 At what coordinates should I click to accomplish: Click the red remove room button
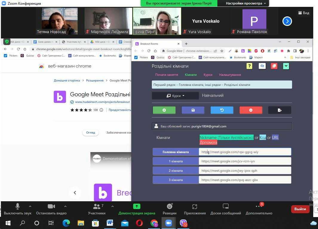point(251,110)
